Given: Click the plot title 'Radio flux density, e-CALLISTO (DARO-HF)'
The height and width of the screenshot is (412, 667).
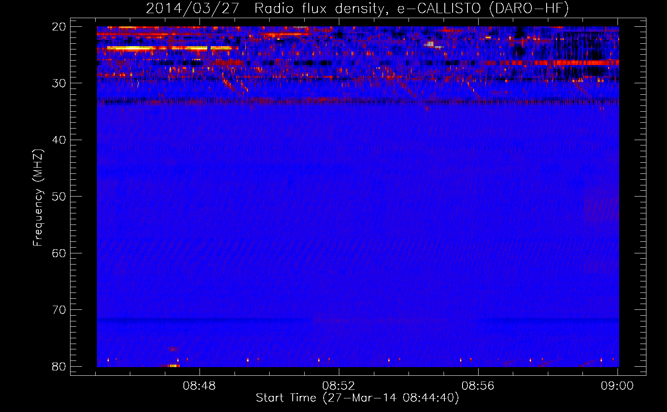Looking at the screenshot, I should tap(411, 9).
